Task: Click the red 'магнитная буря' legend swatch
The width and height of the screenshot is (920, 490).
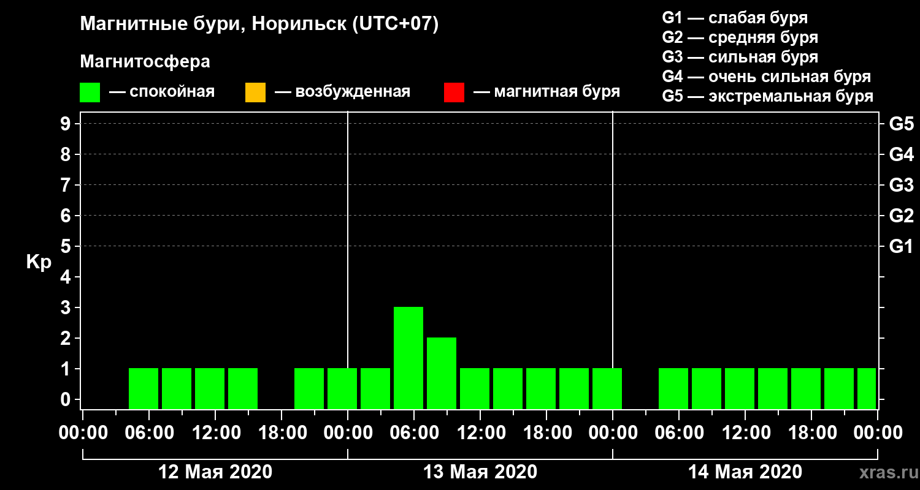Action: (x=454, y=92)
